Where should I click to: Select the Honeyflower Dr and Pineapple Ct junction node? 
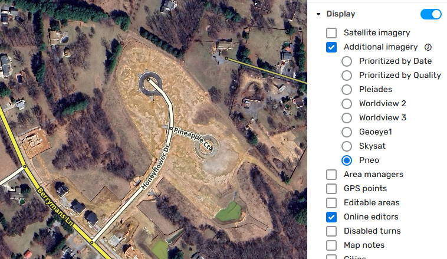(x=172, y=129)
